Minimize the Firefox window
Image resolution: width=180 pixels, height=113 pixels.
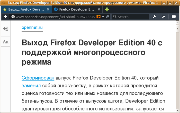click(164, 3)
